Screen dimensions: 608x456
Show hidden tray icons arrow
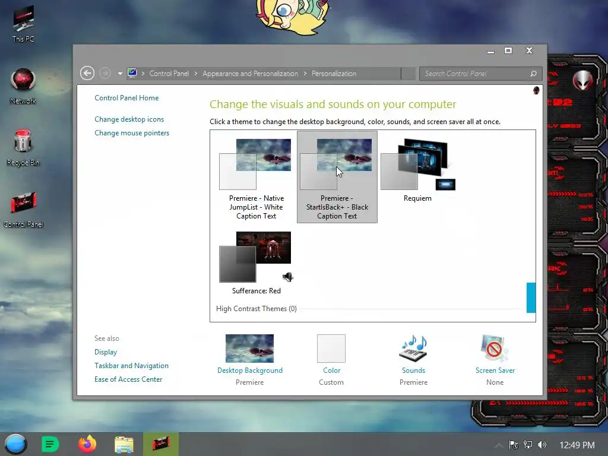point(499,445)
